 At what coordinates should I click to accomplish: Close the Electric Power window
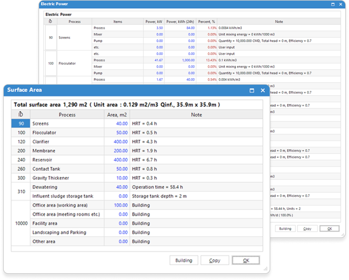pos(341,4)
